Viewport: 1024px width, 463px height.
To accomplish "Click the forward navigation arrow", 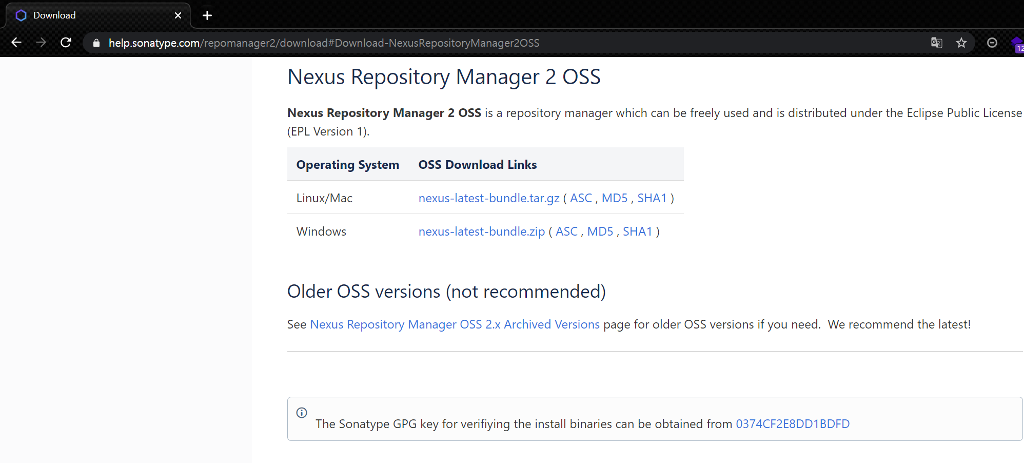I will [41, 43].
